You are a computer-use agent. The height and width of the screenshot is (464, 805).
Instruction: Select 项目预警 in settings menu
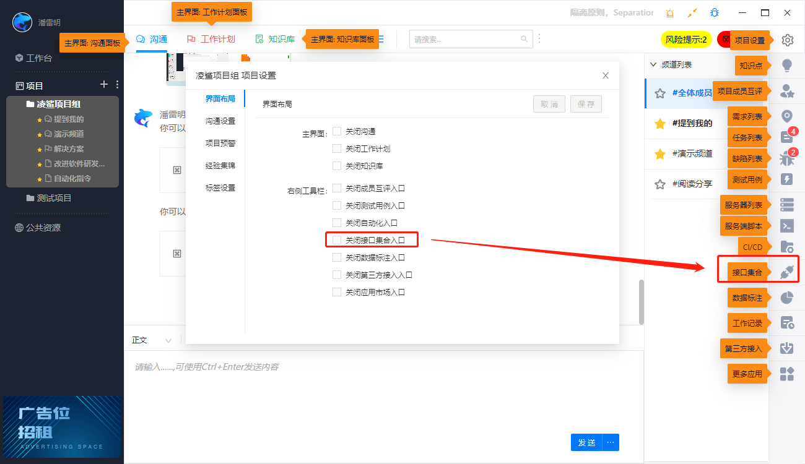pyautogui.click(x=220, y=144)
